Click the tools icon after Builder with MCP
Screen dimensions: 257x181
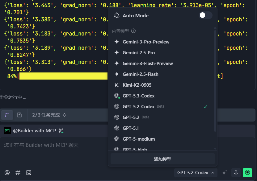[61, 130]
